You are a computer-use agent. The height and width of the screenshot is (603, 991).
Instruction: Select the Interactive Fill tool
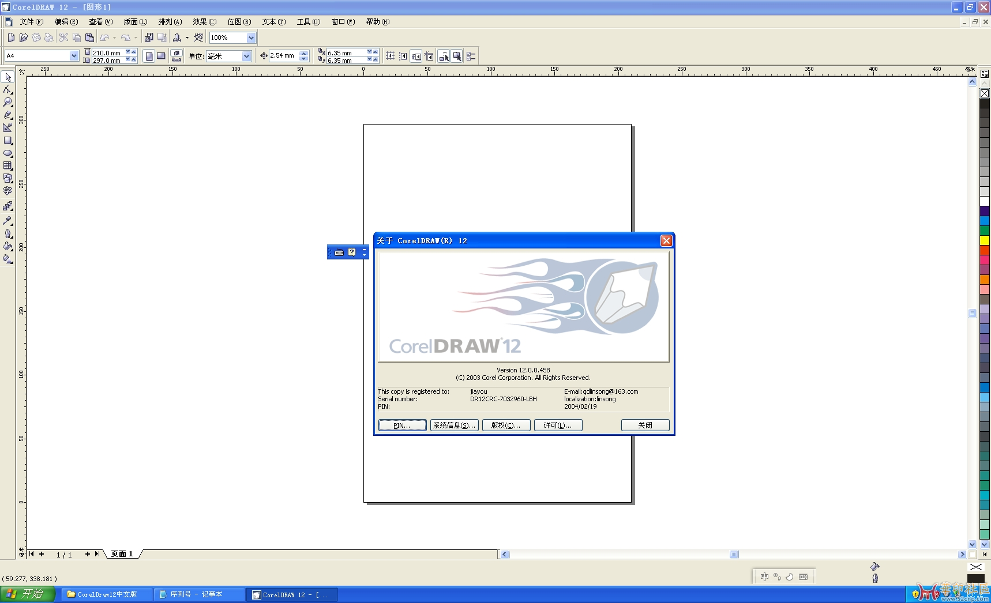pyautogui.click(x=7, y=259)
